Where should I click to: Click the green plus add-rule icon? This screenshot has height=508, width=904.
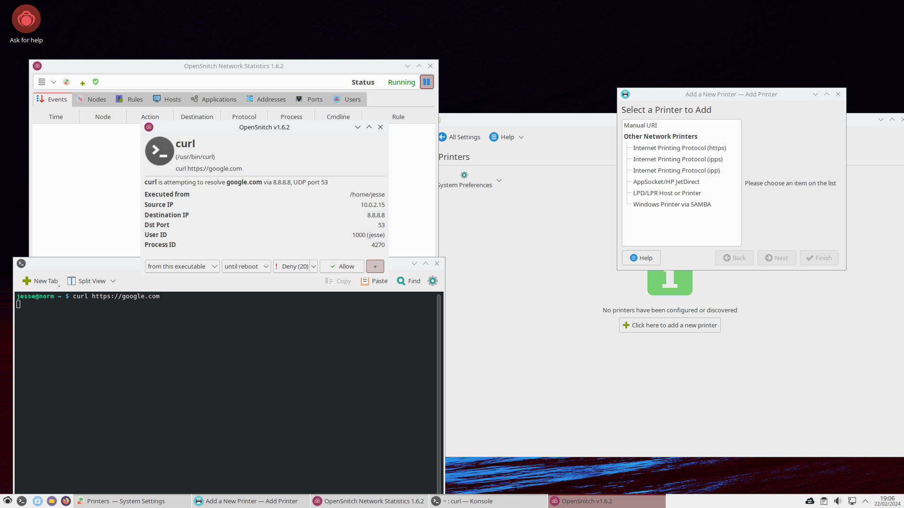(x=82, y=83)
